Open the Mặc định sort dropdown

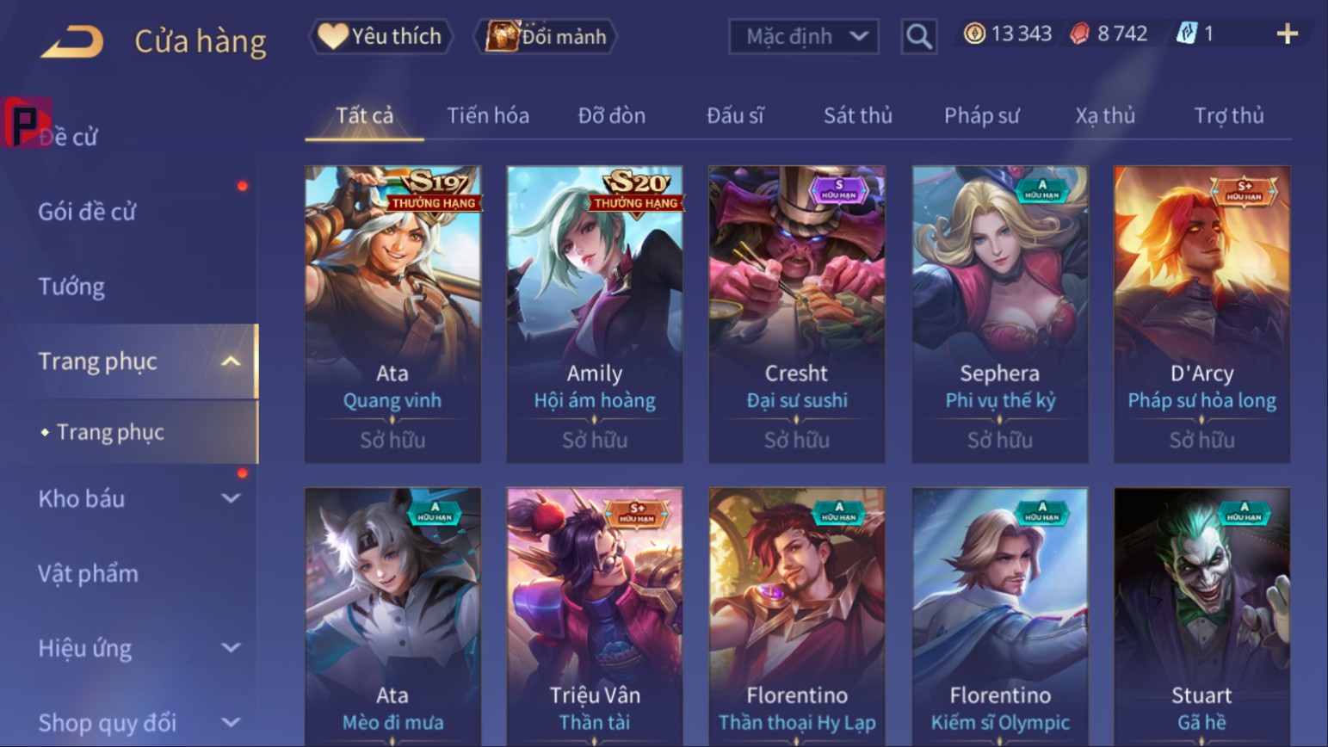[803, 36]
